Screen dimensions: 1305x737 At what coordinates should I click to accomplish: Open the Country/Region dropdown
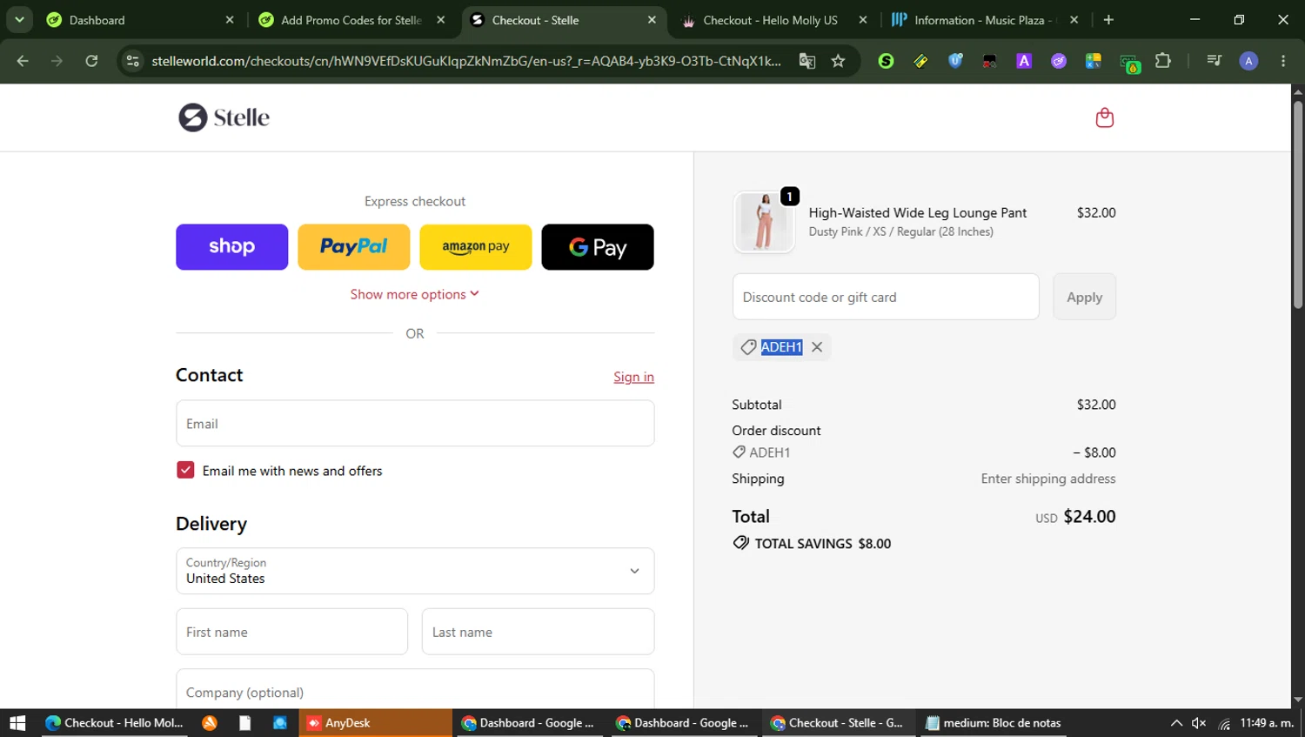415,571
